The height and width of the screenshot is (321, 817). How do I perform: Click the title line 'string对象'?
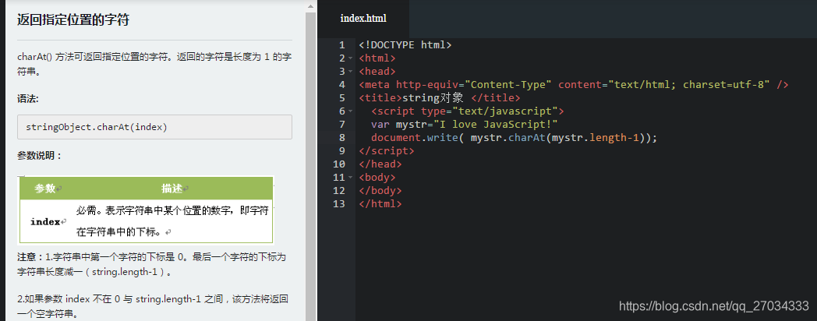439,98
